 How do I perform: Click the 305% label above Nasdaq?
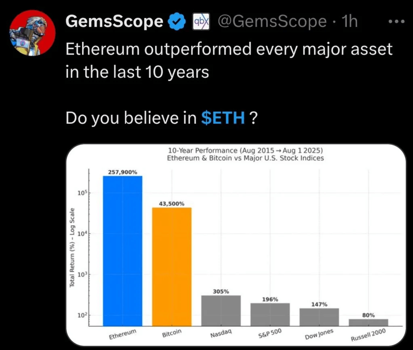[x=221, y=292]
